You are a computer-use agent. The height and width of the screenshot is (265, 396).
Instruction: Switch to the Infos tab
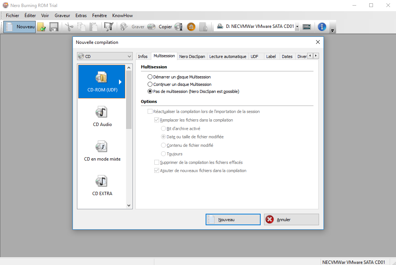[x=143, y=56]
